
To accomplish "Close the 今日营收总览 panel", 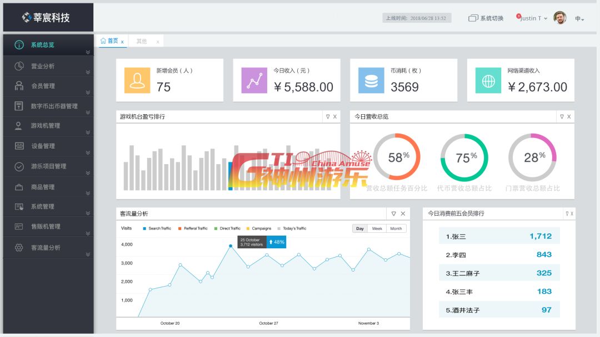I will (569, 117).
